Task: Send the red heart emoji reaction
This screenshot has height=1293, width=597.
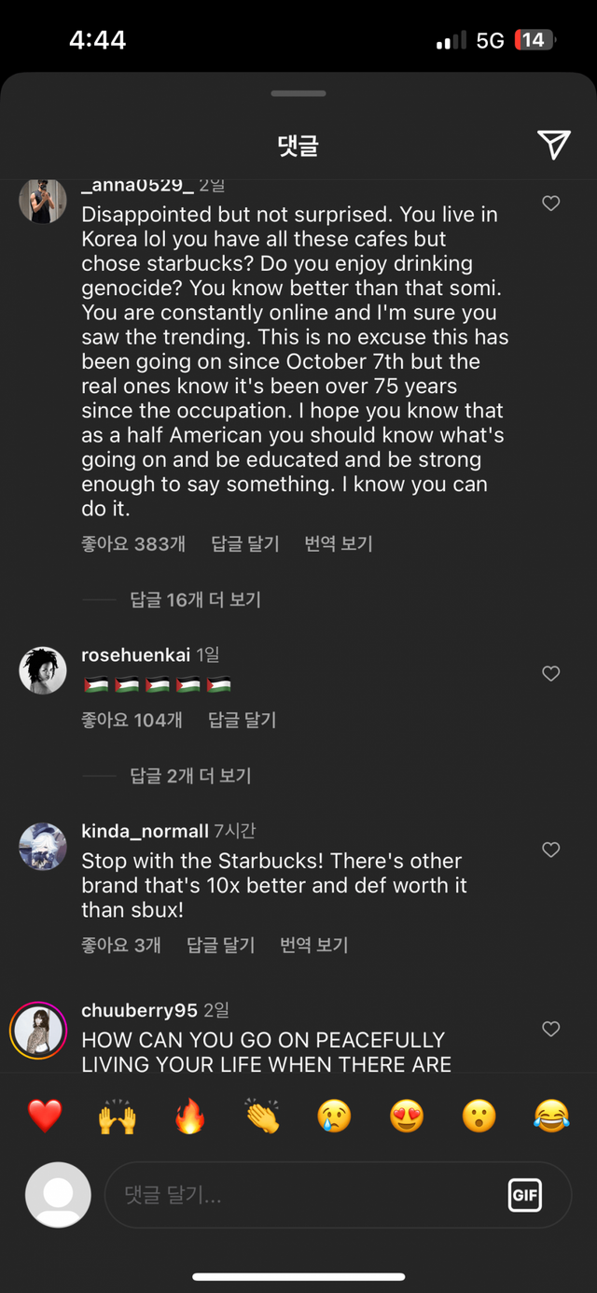Action: click(44, 1117)
